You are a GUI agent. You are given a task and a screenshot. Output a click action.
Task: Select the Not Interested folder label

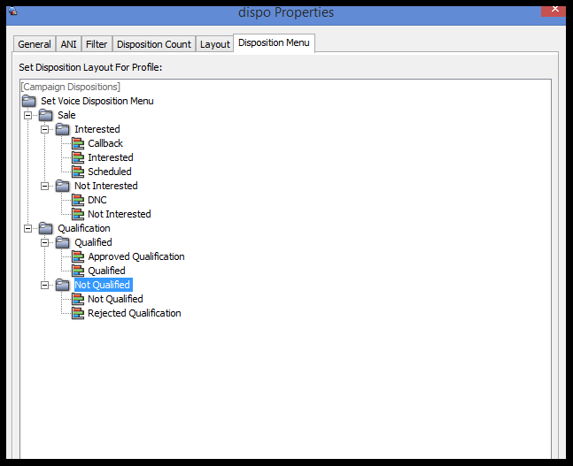click(x=106, y=186)
